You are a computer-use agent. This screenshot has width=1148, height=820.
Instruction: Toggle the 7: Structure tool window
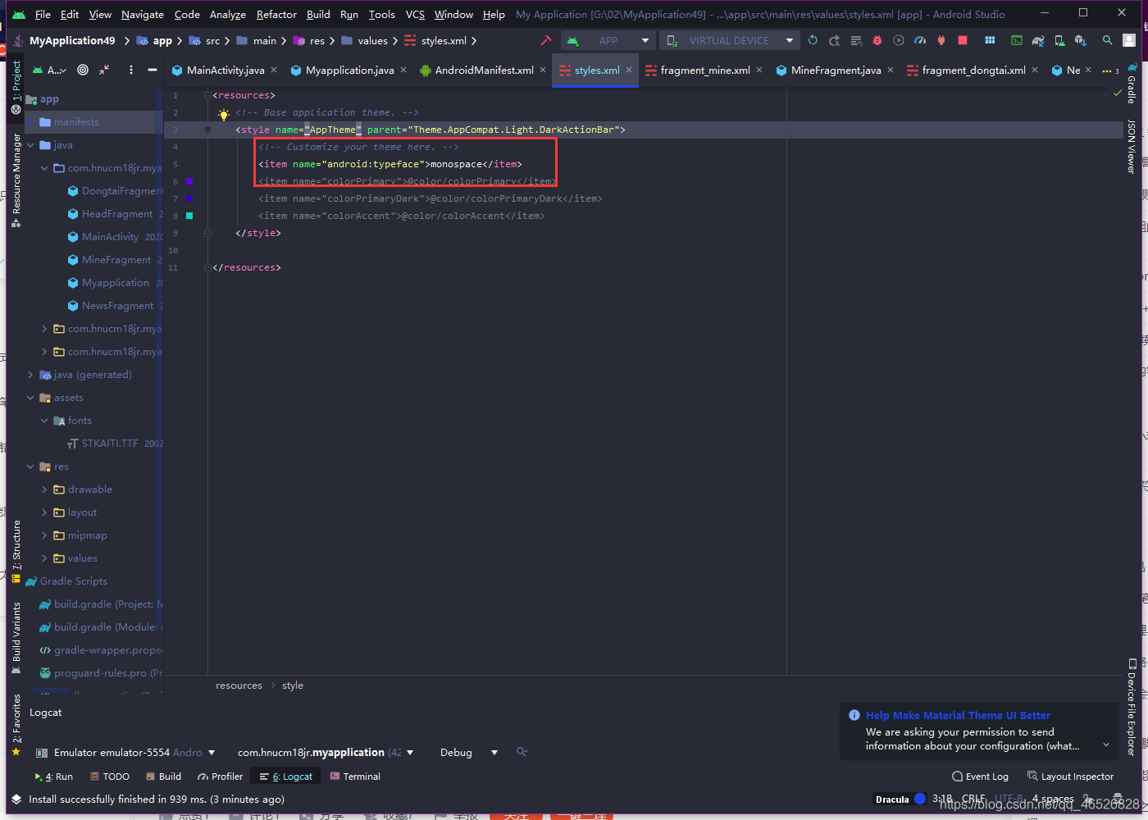click(16, 552)
